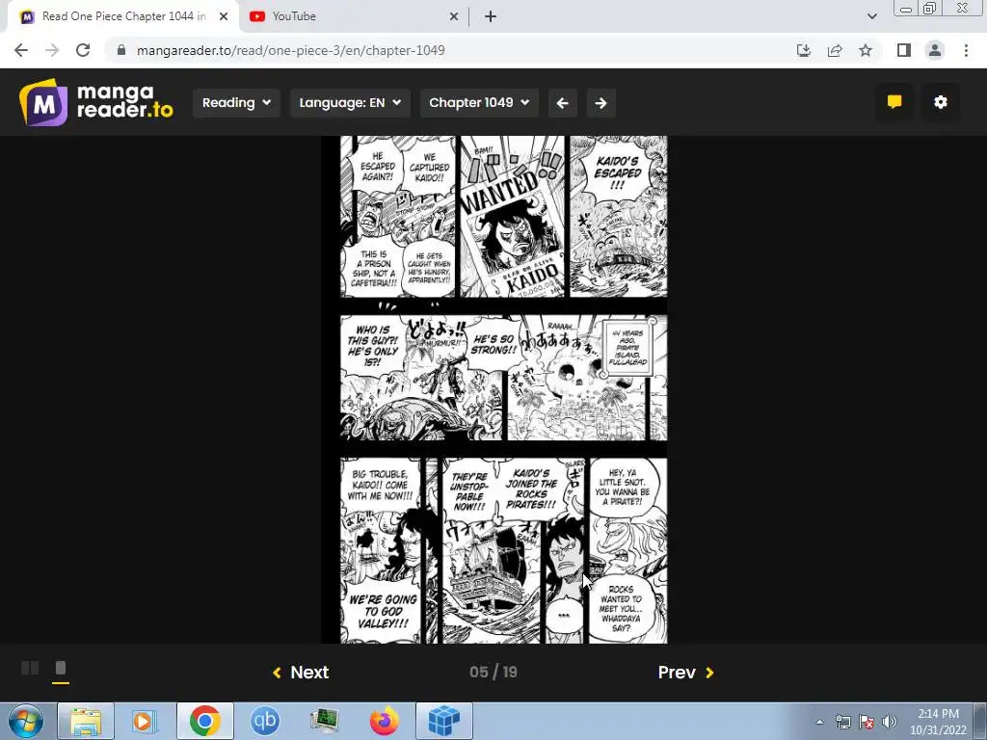This screenshot has height=740, width=987.
Task: Open the yellow comments icon
Action: coord(894,102)
